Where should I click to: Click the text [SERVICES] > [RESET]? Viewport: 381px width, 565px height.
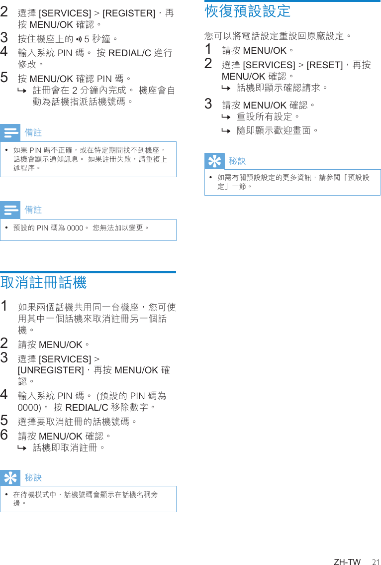(293, 65)
